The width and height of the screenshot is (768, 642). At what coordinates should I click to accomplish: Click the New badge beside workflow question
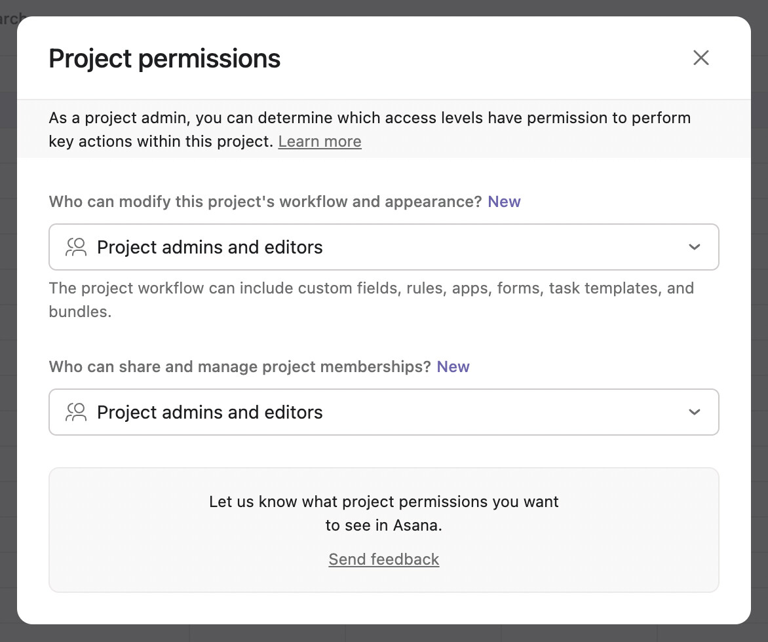point(504,202)
